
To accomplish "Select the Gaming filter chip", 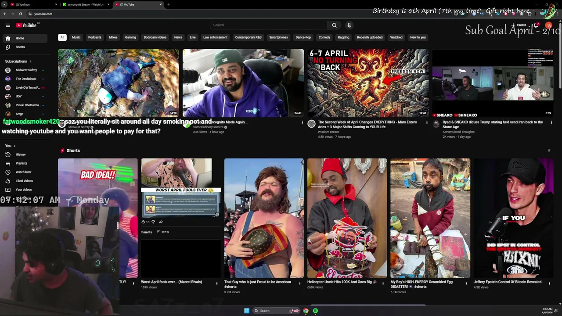I will [x=130, y=37].
